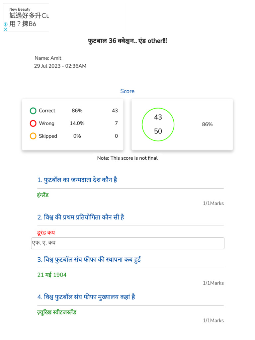Click the ad info icon
The image size is (255, 340).
(5, 24)
